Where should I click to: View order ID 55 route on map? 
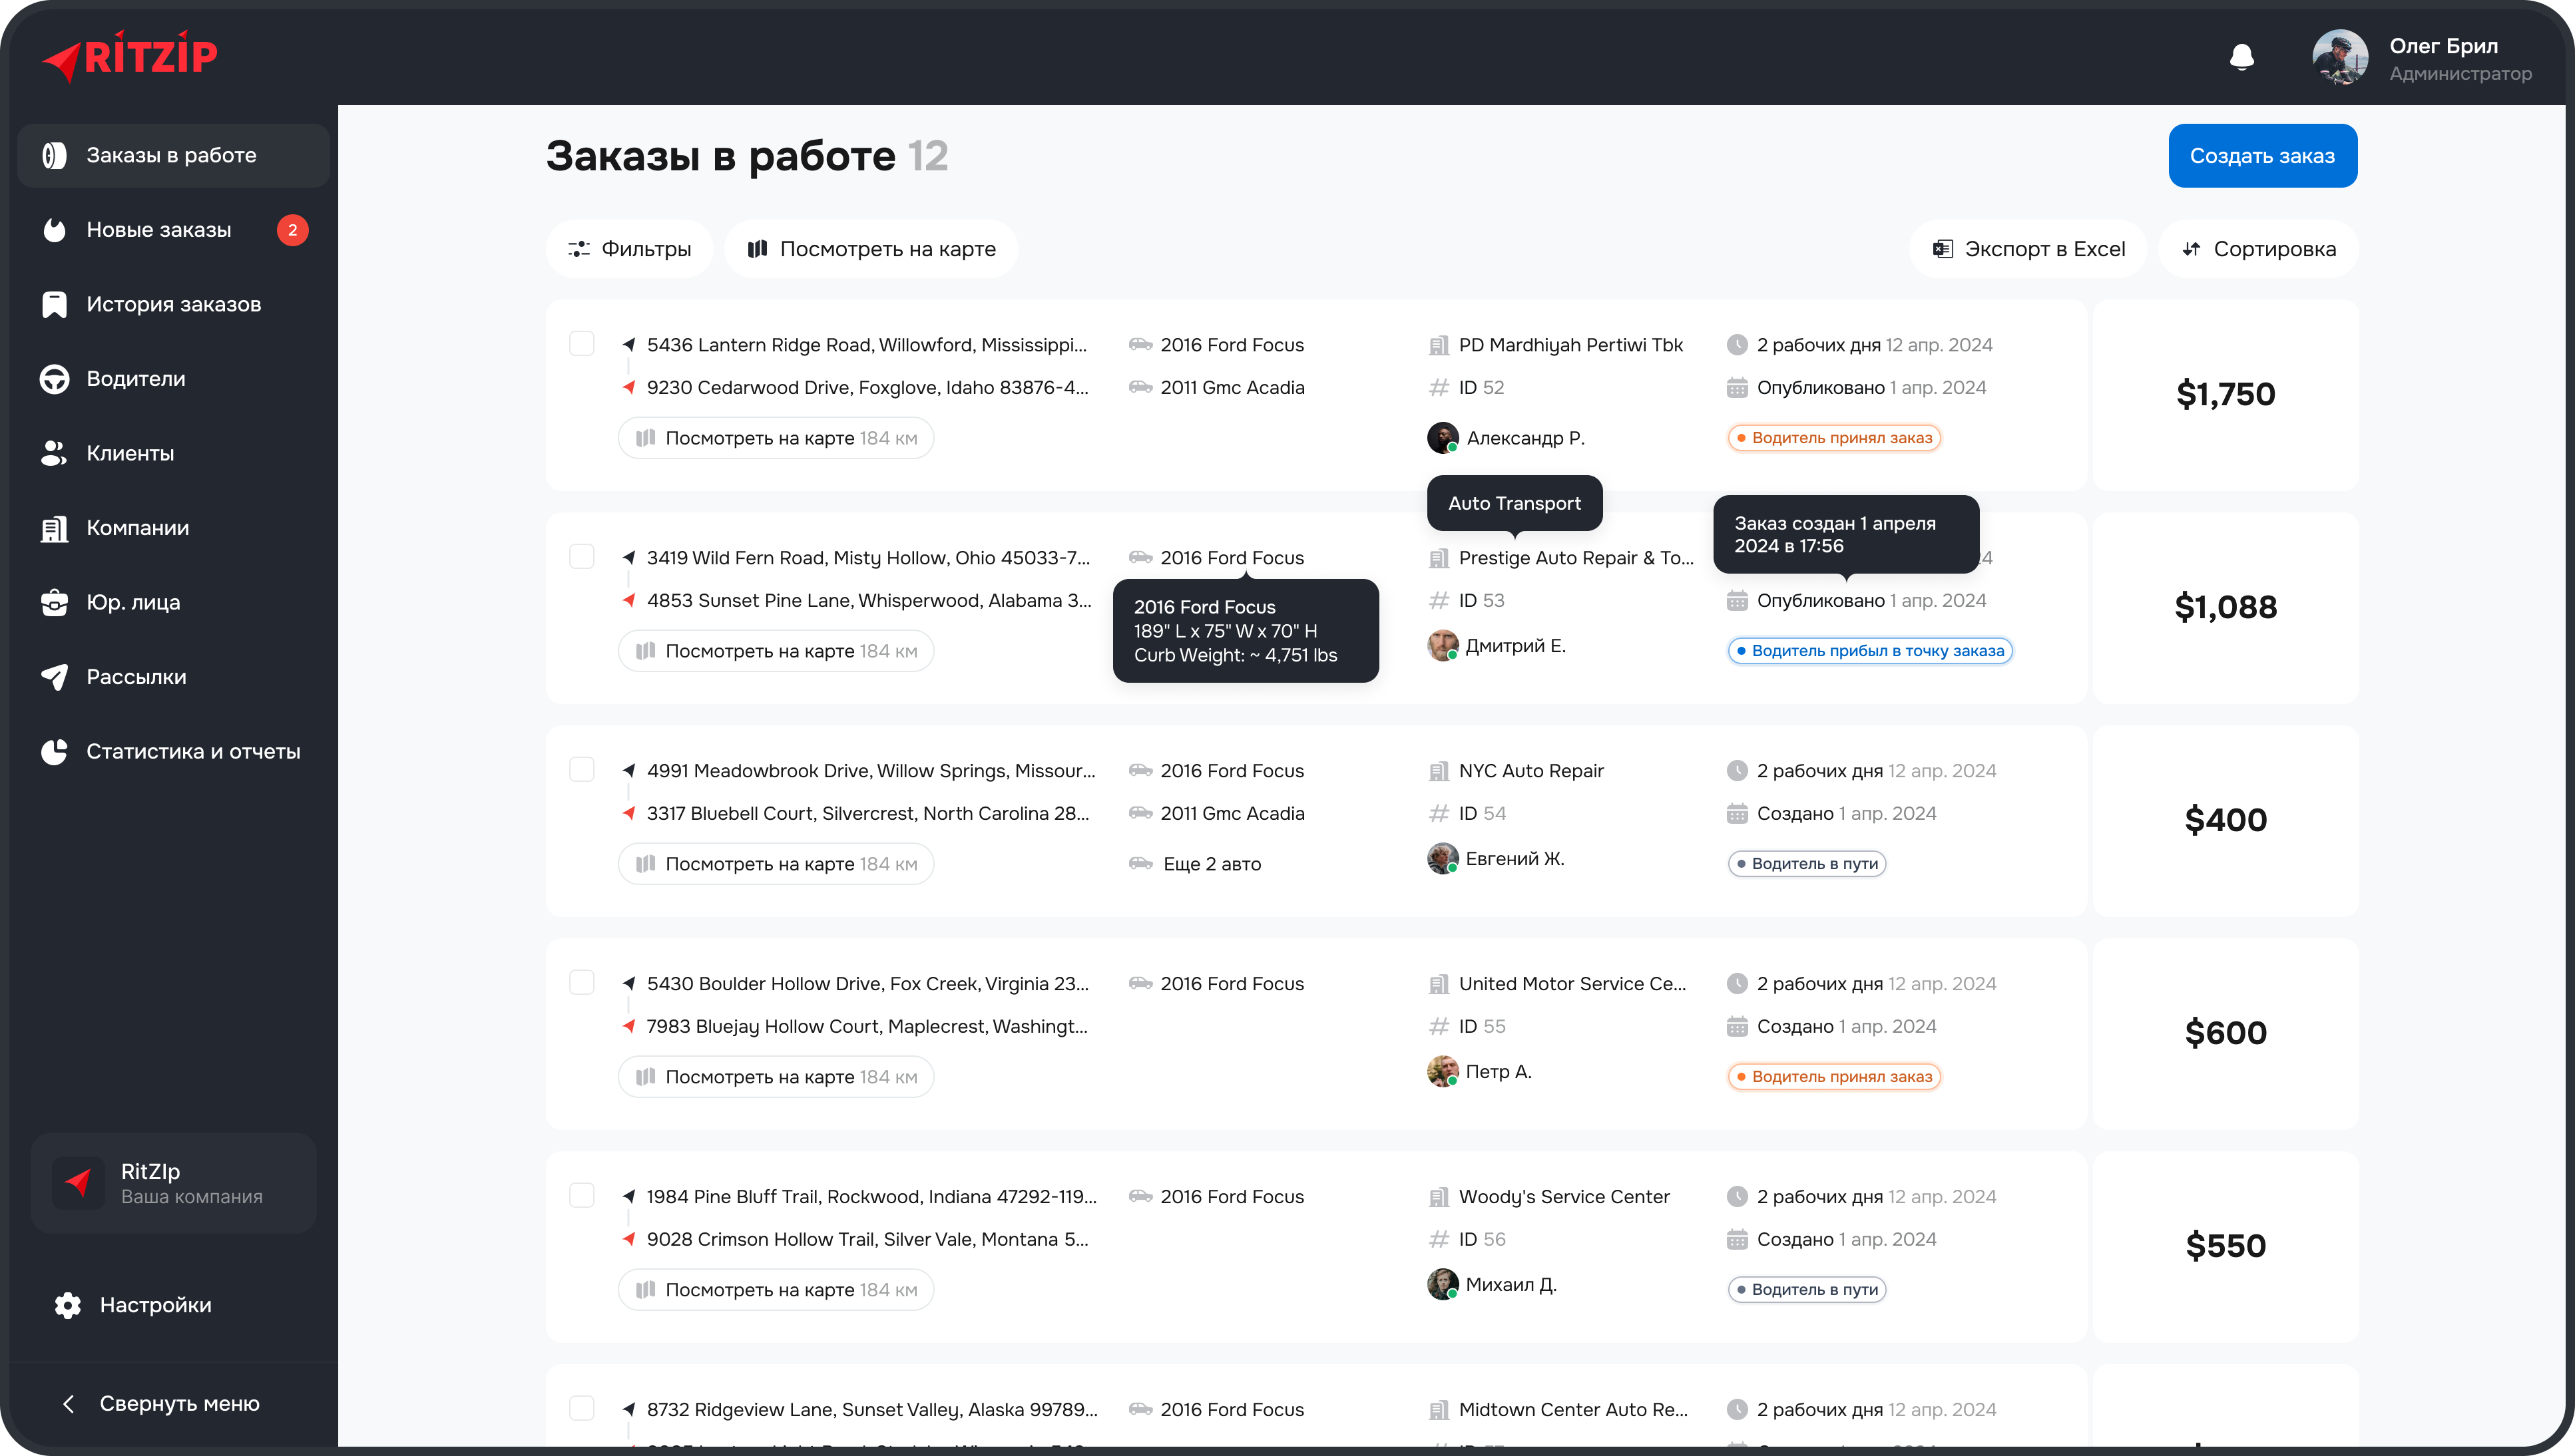tap(776, 1077)
